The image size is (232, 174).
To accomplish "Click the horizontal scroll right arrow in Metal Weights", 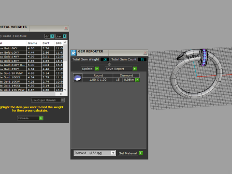I will click(x=61, y=94).
